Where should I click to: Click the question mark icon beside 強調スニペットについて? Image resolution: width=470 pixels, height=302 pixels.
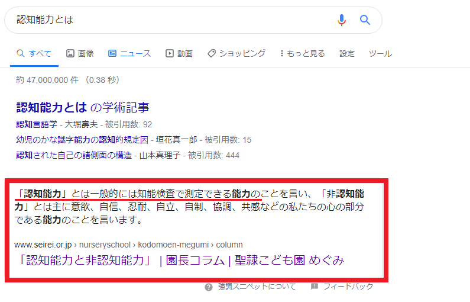click(209, 287)
